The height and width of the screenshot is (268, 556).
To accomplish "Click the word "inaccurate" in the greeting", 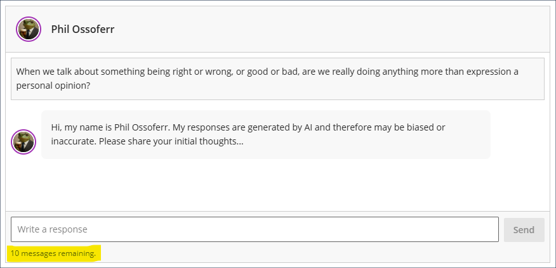I will 73,141.
